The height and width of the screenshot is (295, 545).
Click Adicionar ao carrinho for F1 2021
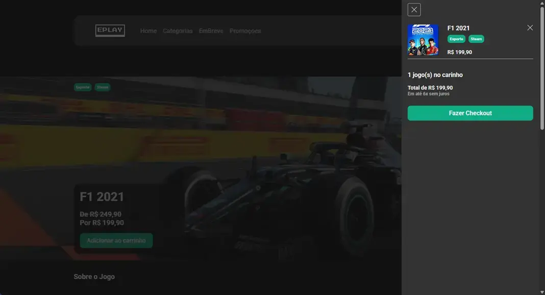[x=116, y=240]
